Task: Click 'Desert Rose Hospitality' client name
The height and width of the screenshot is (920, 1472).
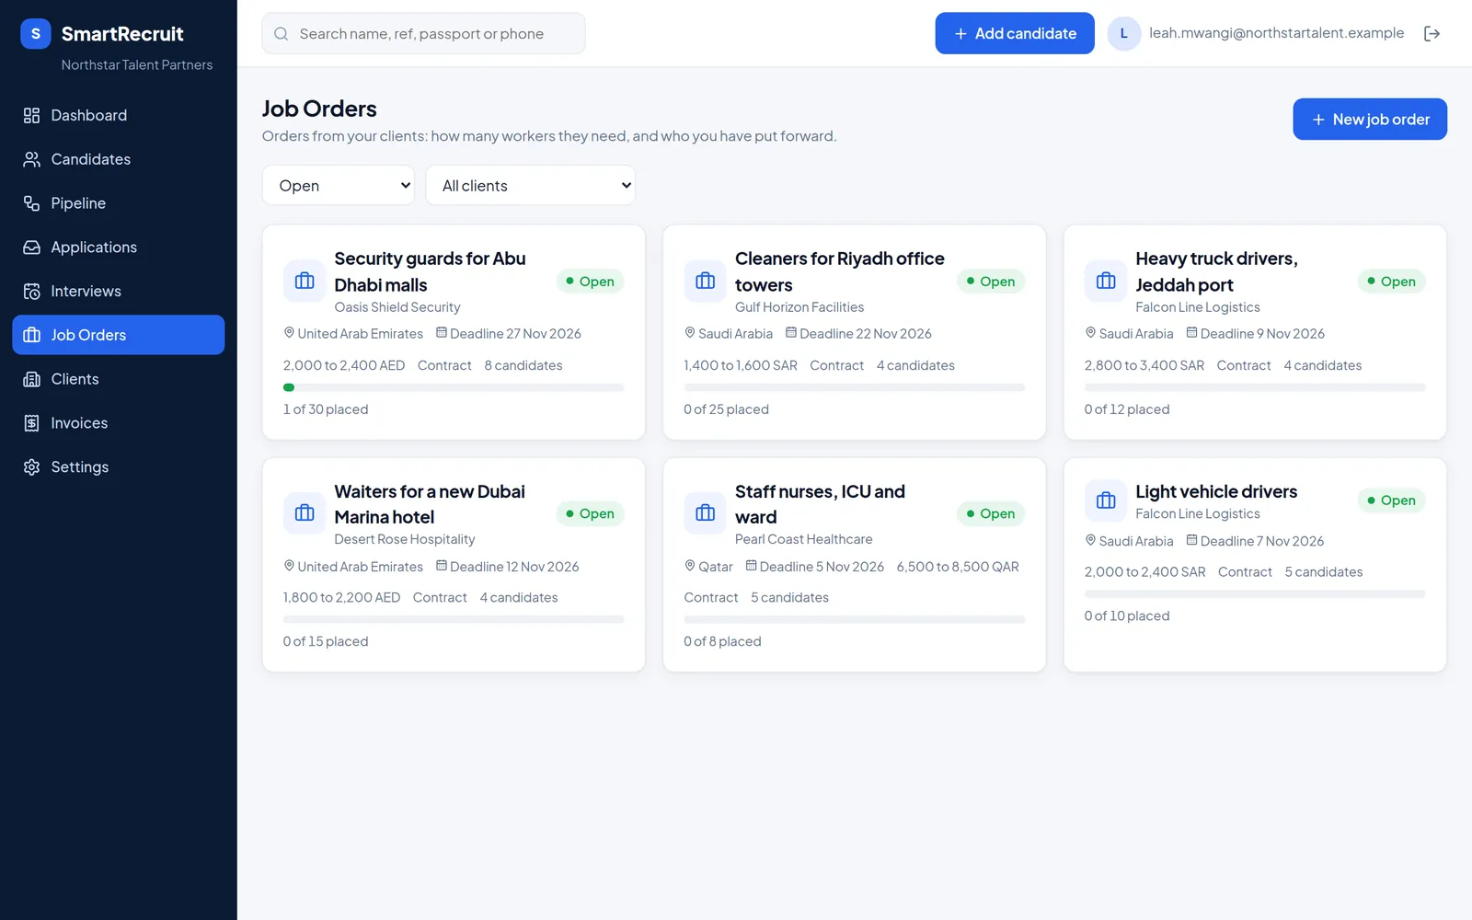Action: pyautogui.click(x=405, y=539)
